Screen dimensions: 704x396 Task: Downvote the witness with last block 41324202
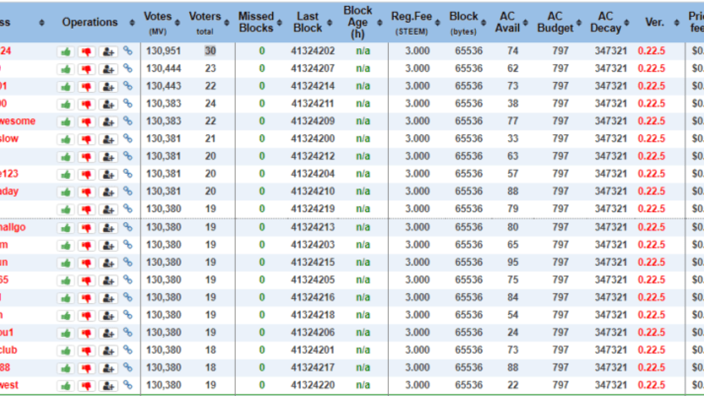click(86, 52)
